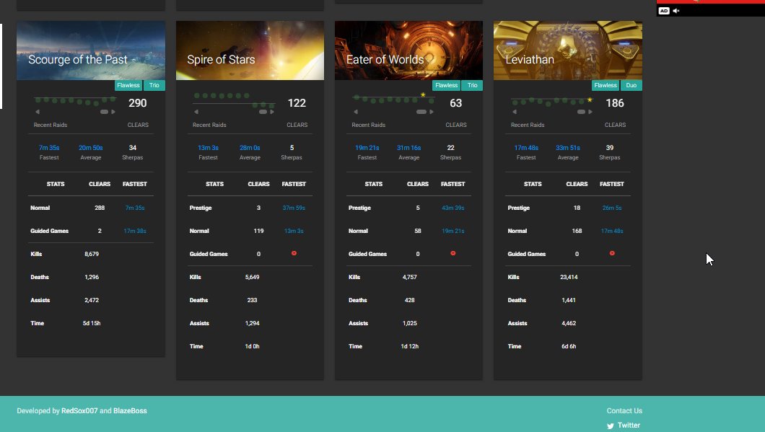765x432 pixels.
Task: Click Leviathan 186 clears count
Action: [x=615, y=103]
